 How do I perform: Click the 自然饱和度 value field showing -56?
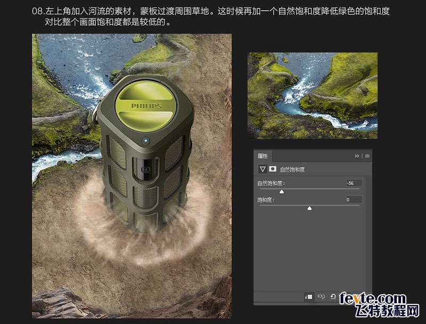point(354,183)
